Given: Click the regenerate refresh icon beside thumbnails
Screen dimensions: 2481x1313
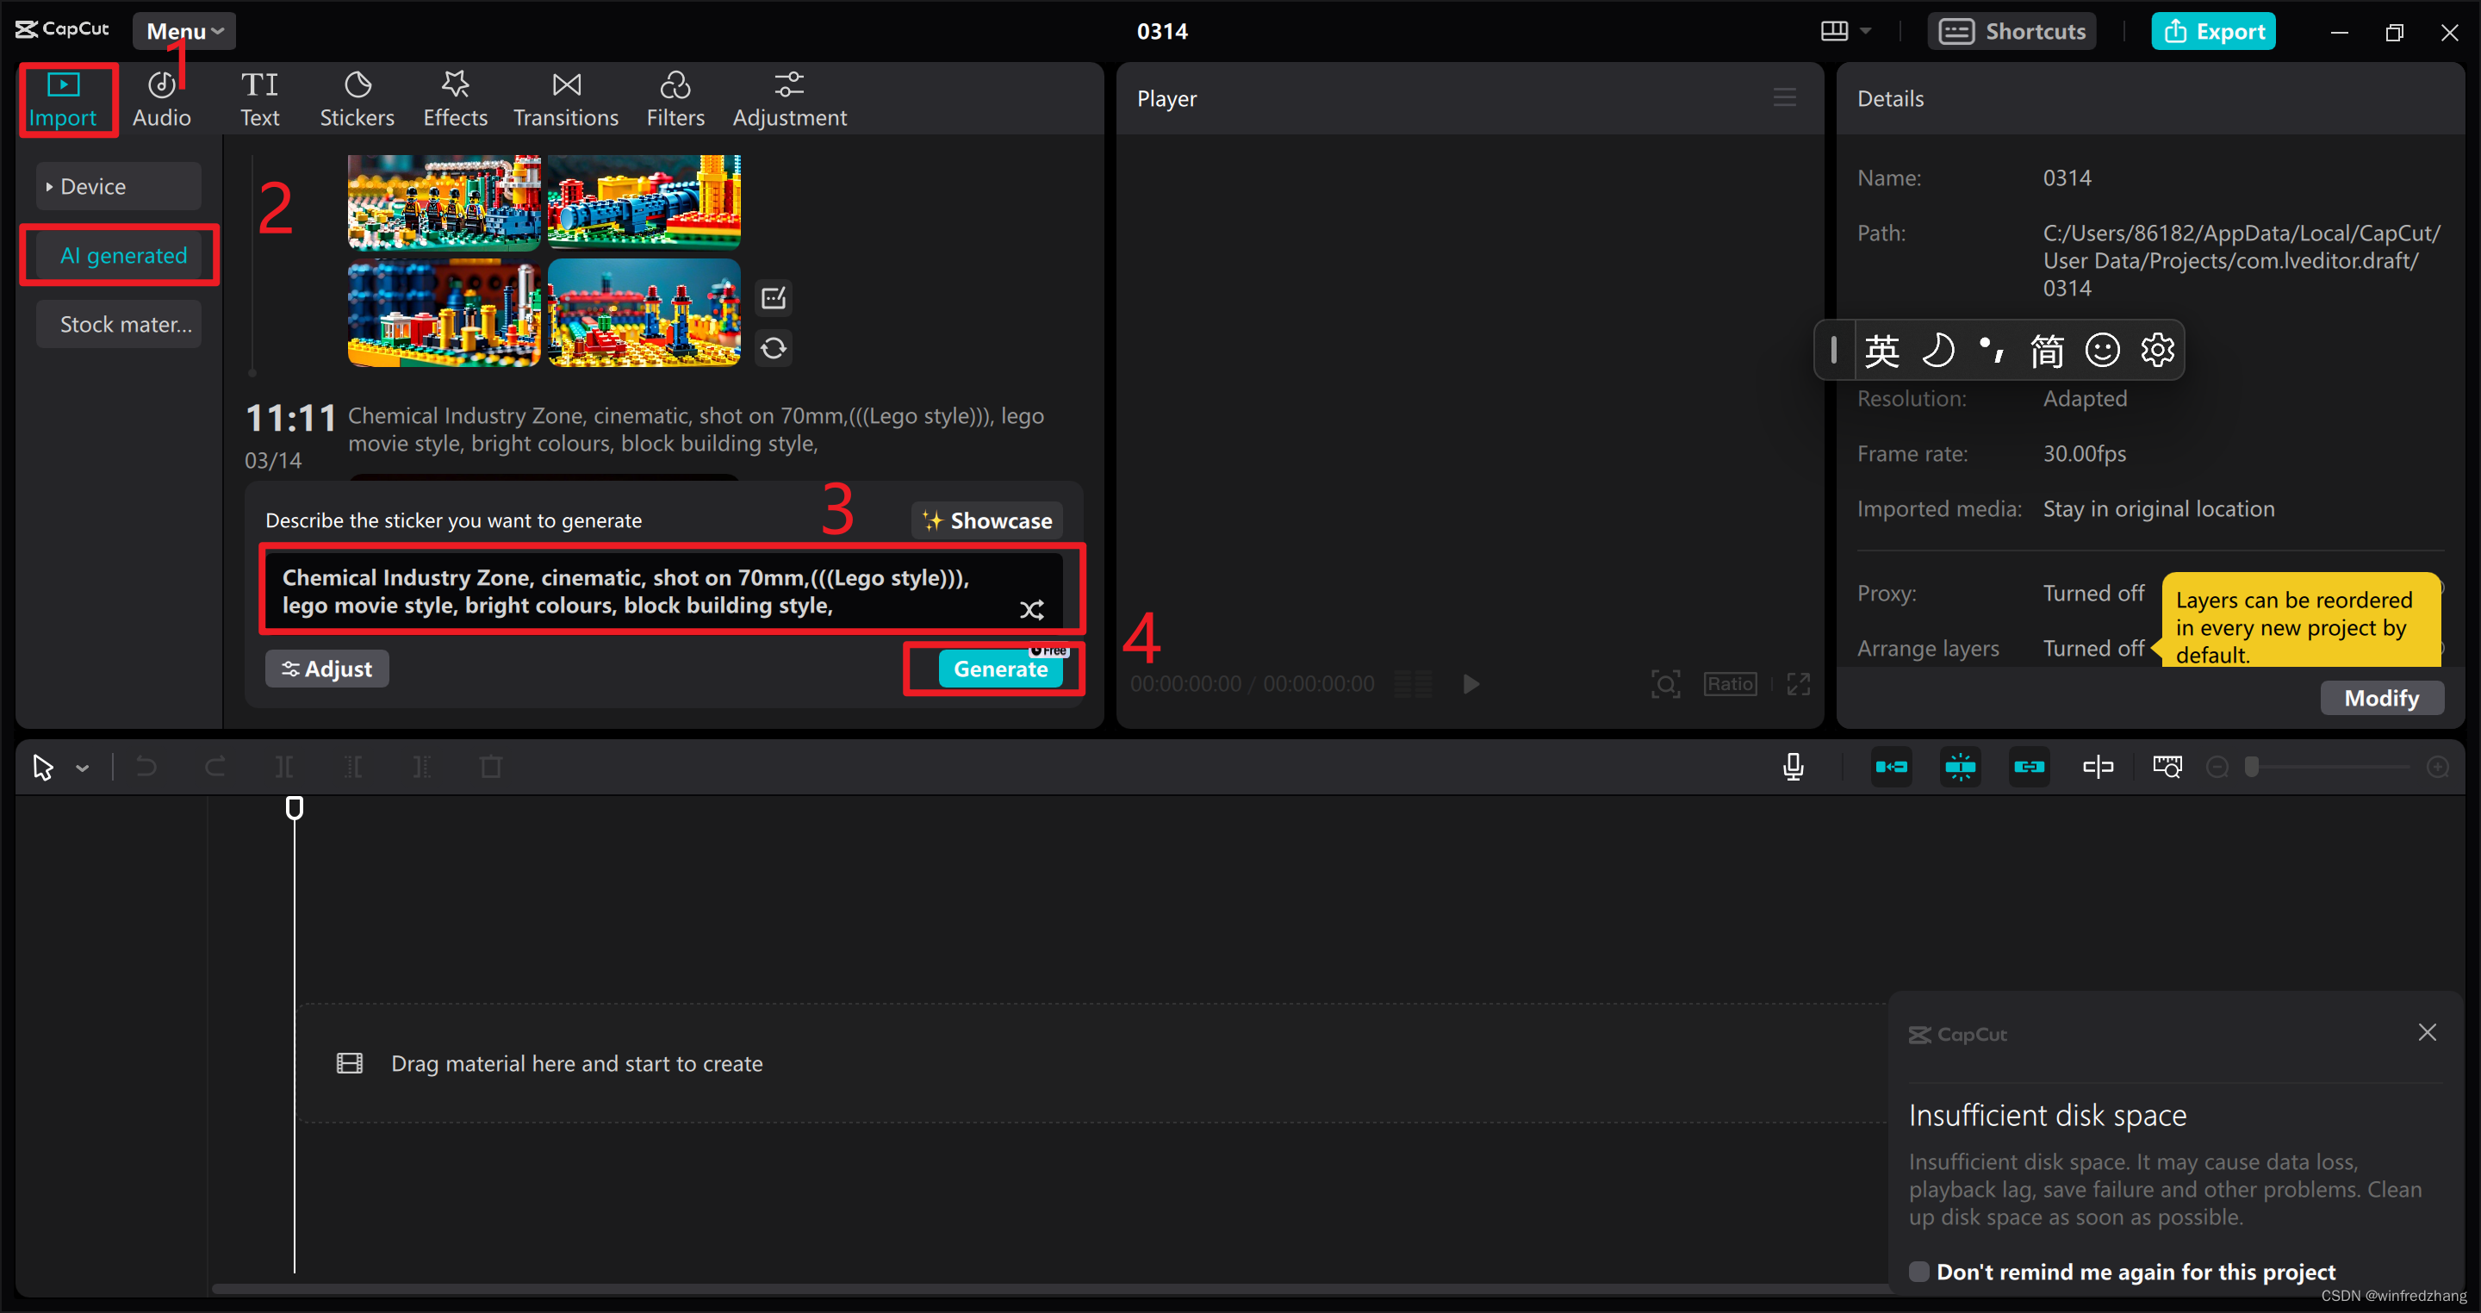Looking at the screenshot, I should 774,348.
